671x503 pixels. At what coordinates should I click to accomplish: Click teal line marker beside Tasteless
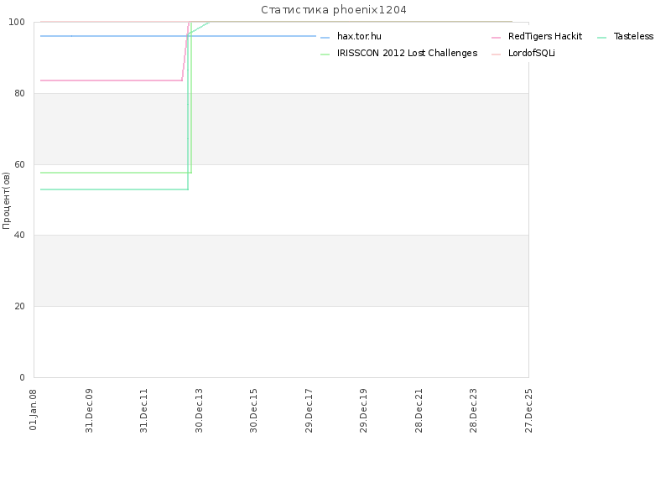[x=601, y=38]
